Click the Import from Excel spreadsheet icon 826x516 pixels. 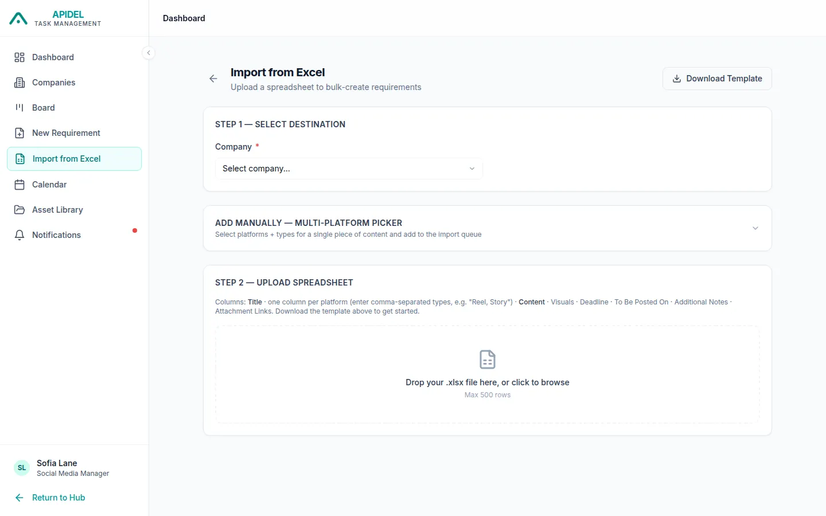(20, 159)
